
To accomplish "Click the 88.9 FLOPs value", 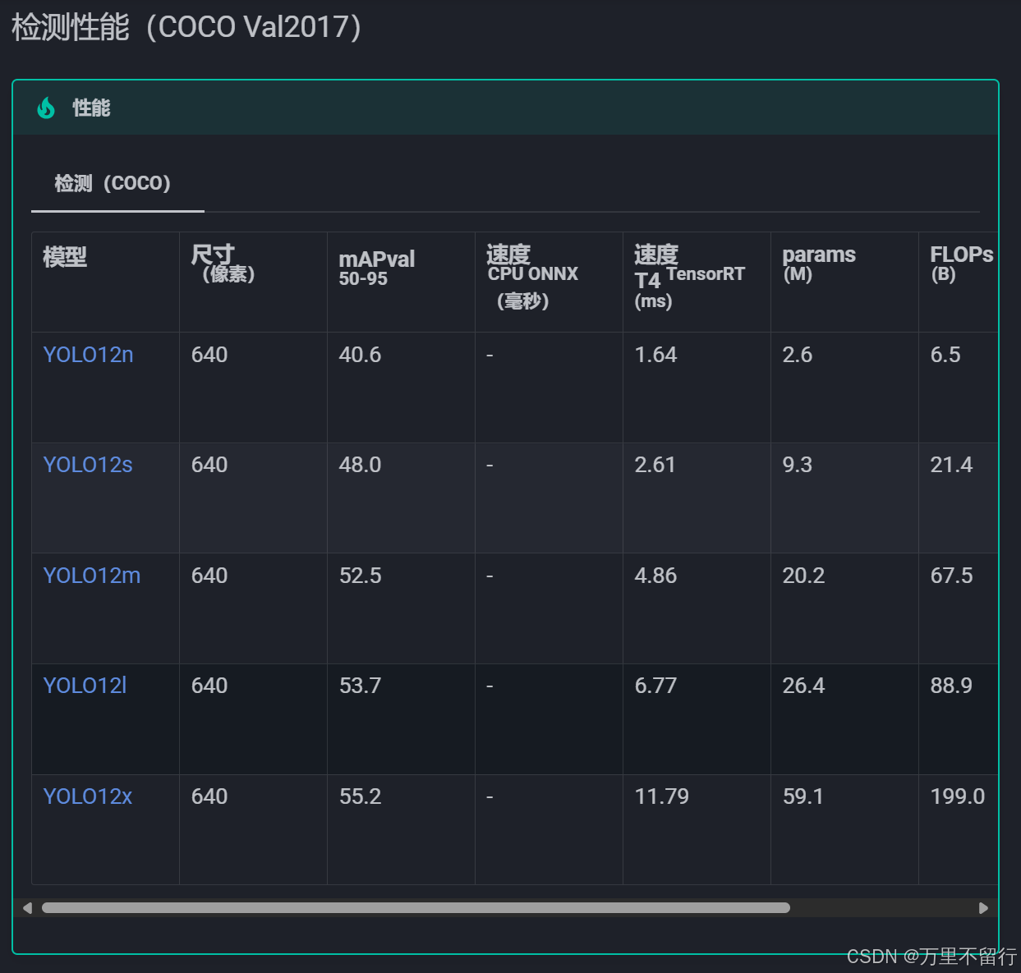I will point(951,686).
